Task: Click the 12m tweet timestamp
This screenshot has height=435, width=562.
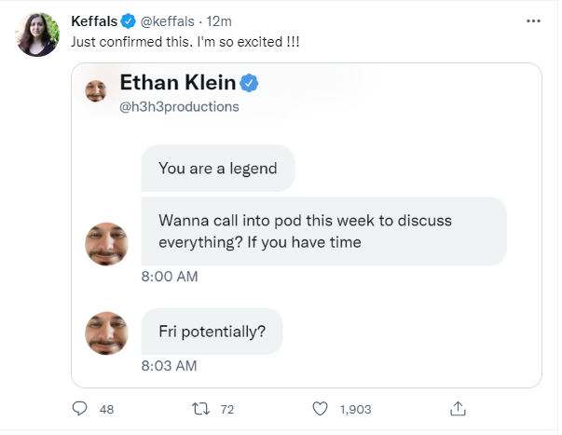Action: click(x=219, y=21)
